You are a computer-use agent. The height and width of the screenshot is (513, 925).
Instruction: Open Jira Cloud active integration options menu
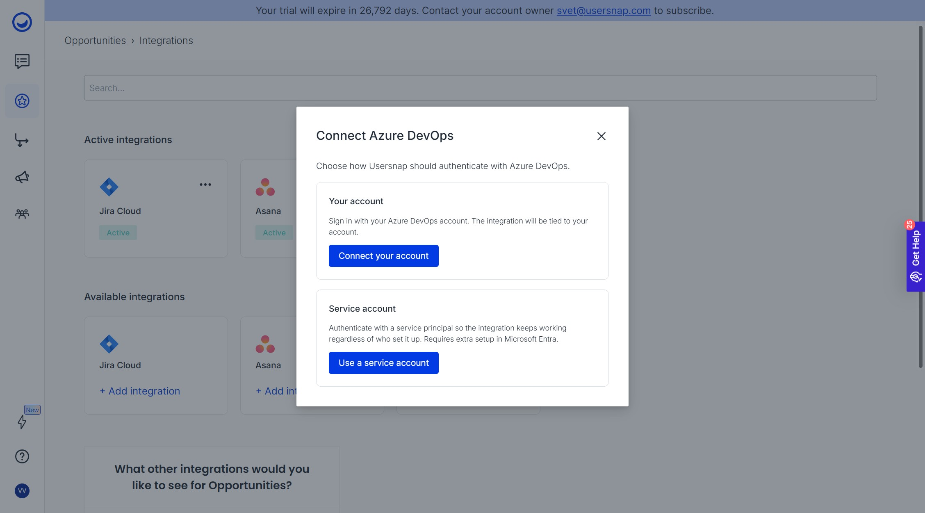[205, 185]
